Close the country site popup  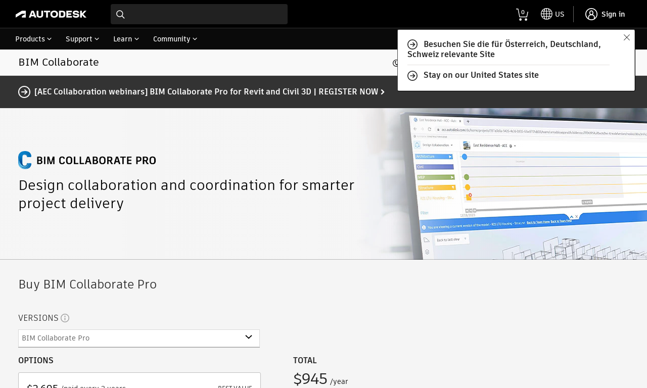[x=627, y=37]
